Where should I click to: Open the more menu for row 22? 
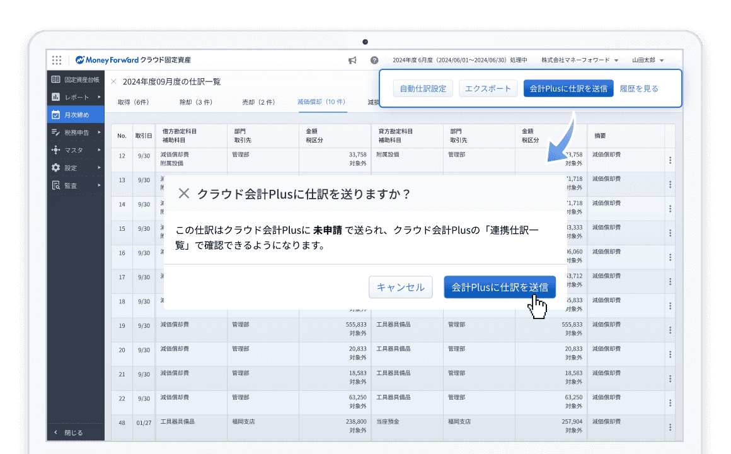(x=670, y=403)
